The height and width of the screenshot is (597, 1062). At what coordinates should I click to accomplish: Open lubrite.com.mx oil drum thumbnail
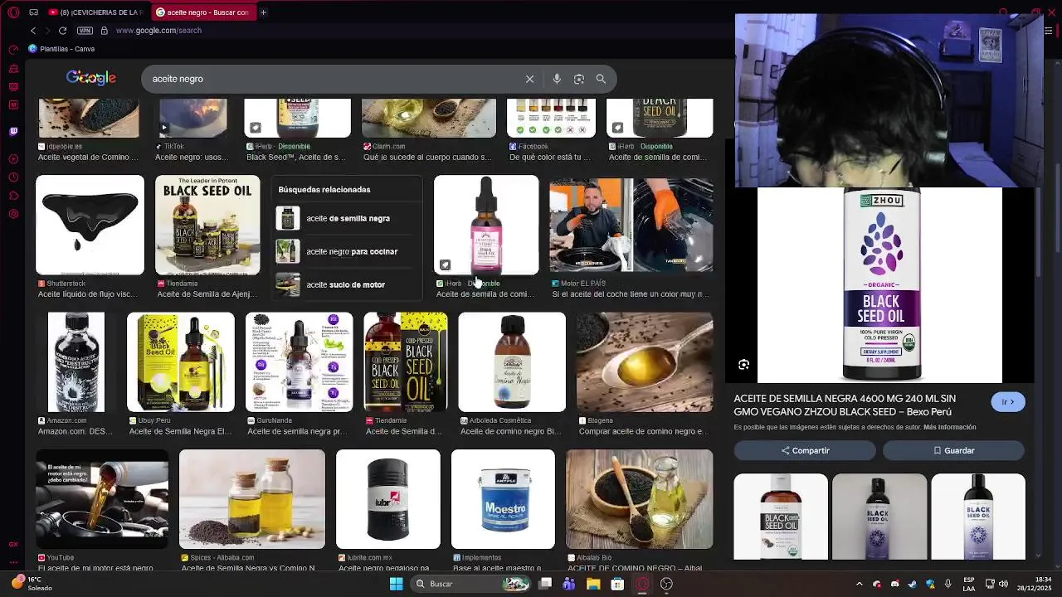tap(388, 499)
